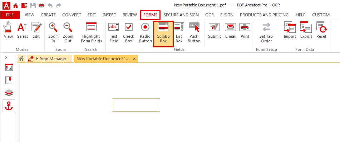Open Set Tab Order

click(x=266, y=33)
